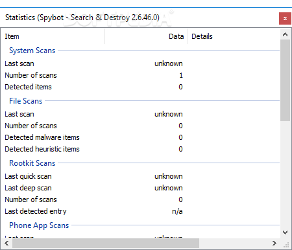Click the horizontal scrollbar thumb

106,243
